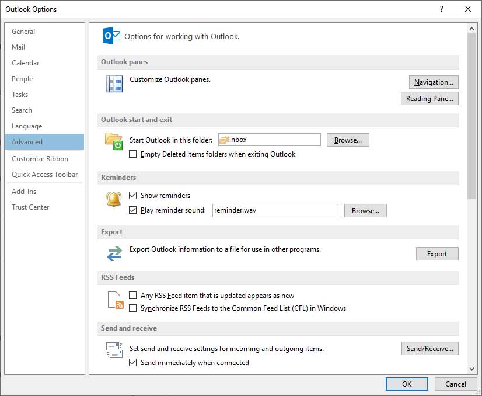This screenshot has width=482, height=396.
Task: Open Reading Pane settings
Action: [x=429, y=99]
